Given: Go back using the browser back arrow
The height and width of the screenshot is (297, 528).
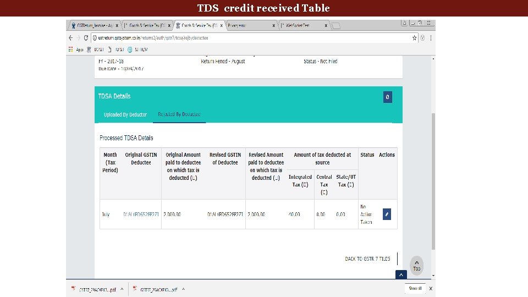Looking at the screenshot, I should tap(71, 38).
